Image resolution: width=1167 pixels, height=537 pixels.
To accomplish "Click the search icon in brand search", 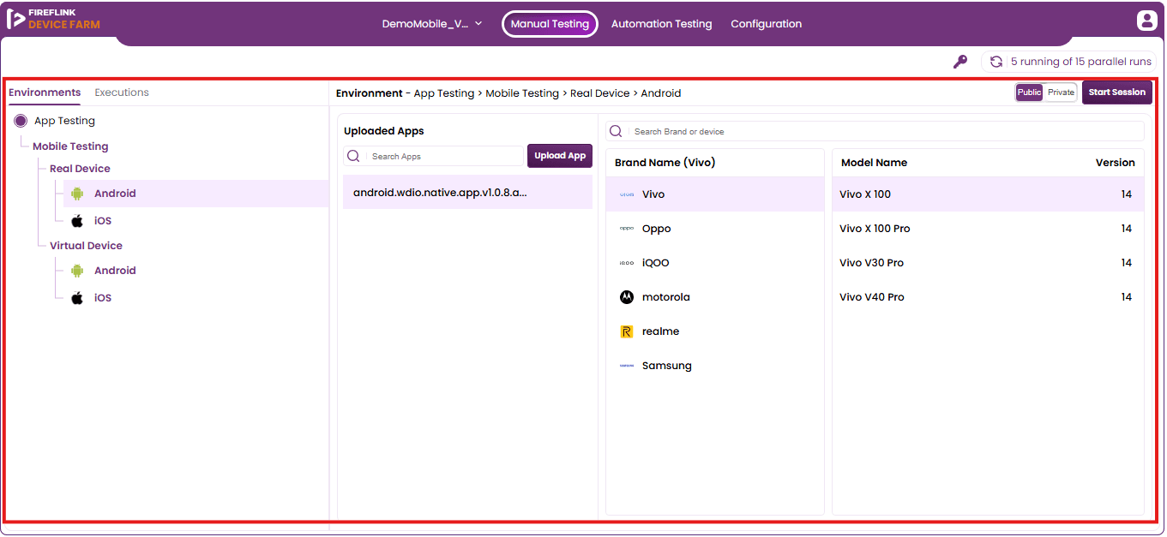I will tap(616, 131).
